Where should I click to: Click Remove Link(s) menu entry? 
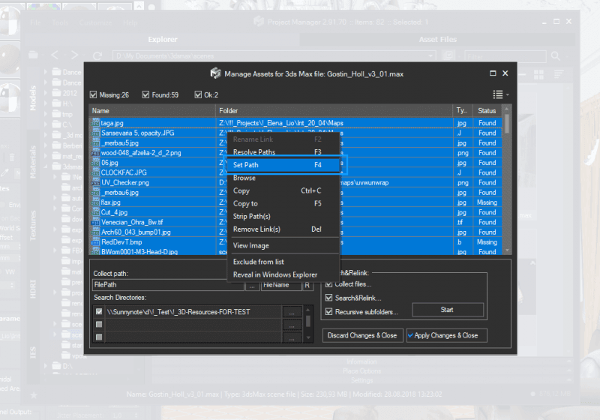point(283,229)
